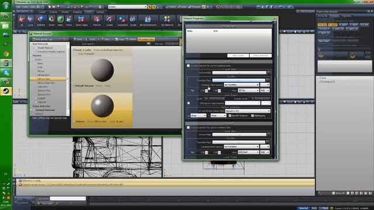Viewport: 374px width, 210px height.
Task: Select By Material tool
Action: tap(168, 21)
